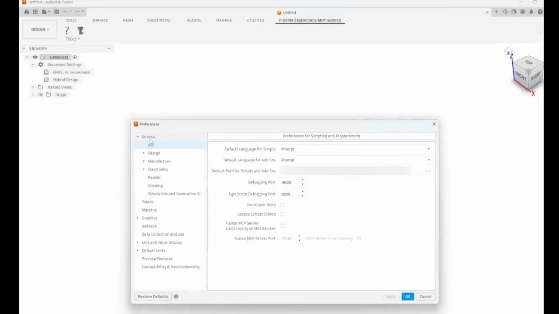Click the MCP server tool icon beside question mark
Viewport: 559px width, 314px height.
coord(80,30)
